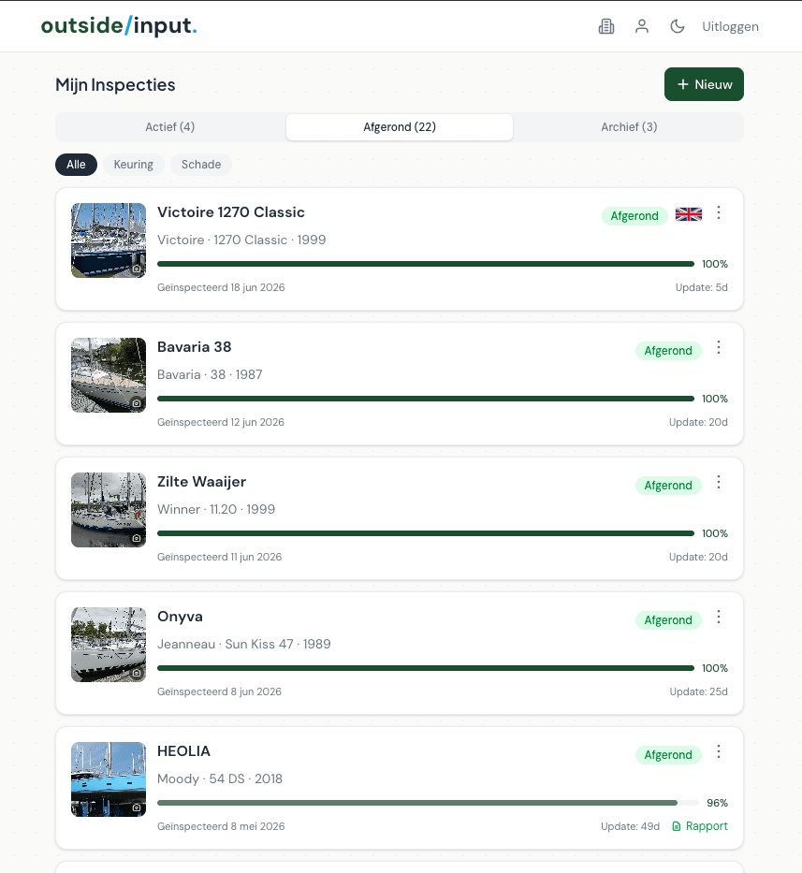Click the Uitloggen link
The height and width of the screenshot is (873, 802).
(x=730, y=27)
